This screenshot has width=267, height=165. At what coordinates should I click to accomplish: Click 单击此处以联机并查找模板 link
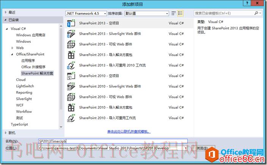129,132
